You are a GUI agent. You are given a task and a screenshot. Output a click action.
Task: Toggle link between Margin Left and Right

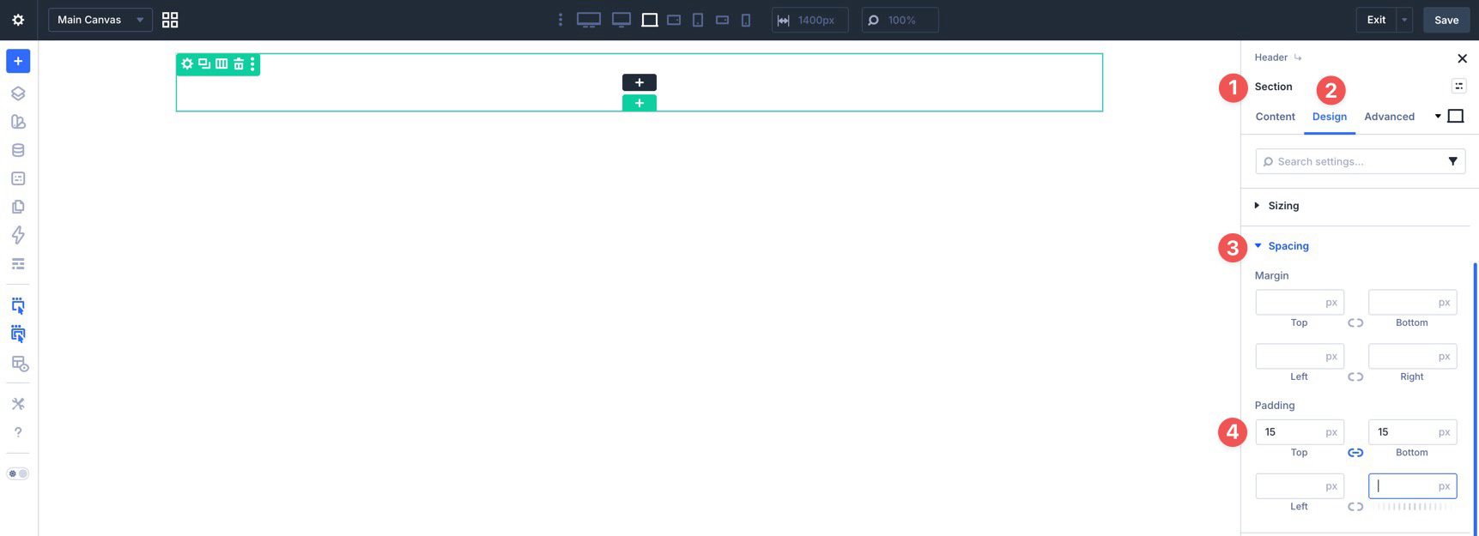click(x=1355, y=377)
